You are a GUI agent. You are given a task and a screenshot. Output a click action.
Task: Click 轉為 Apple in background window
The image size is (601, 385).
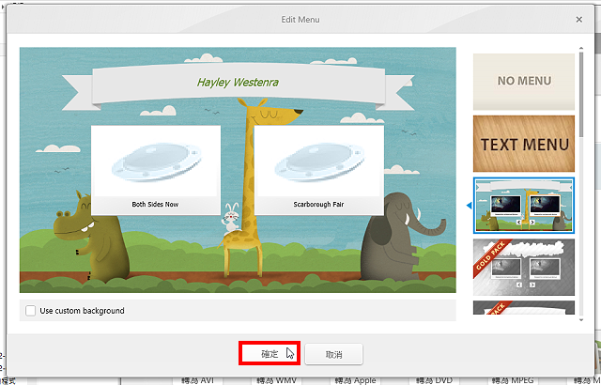[355, 381]
